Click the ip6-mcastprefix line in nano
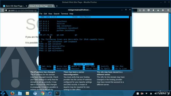The width and height of the screenshot is (171, 96). click(x=52, y=46)
